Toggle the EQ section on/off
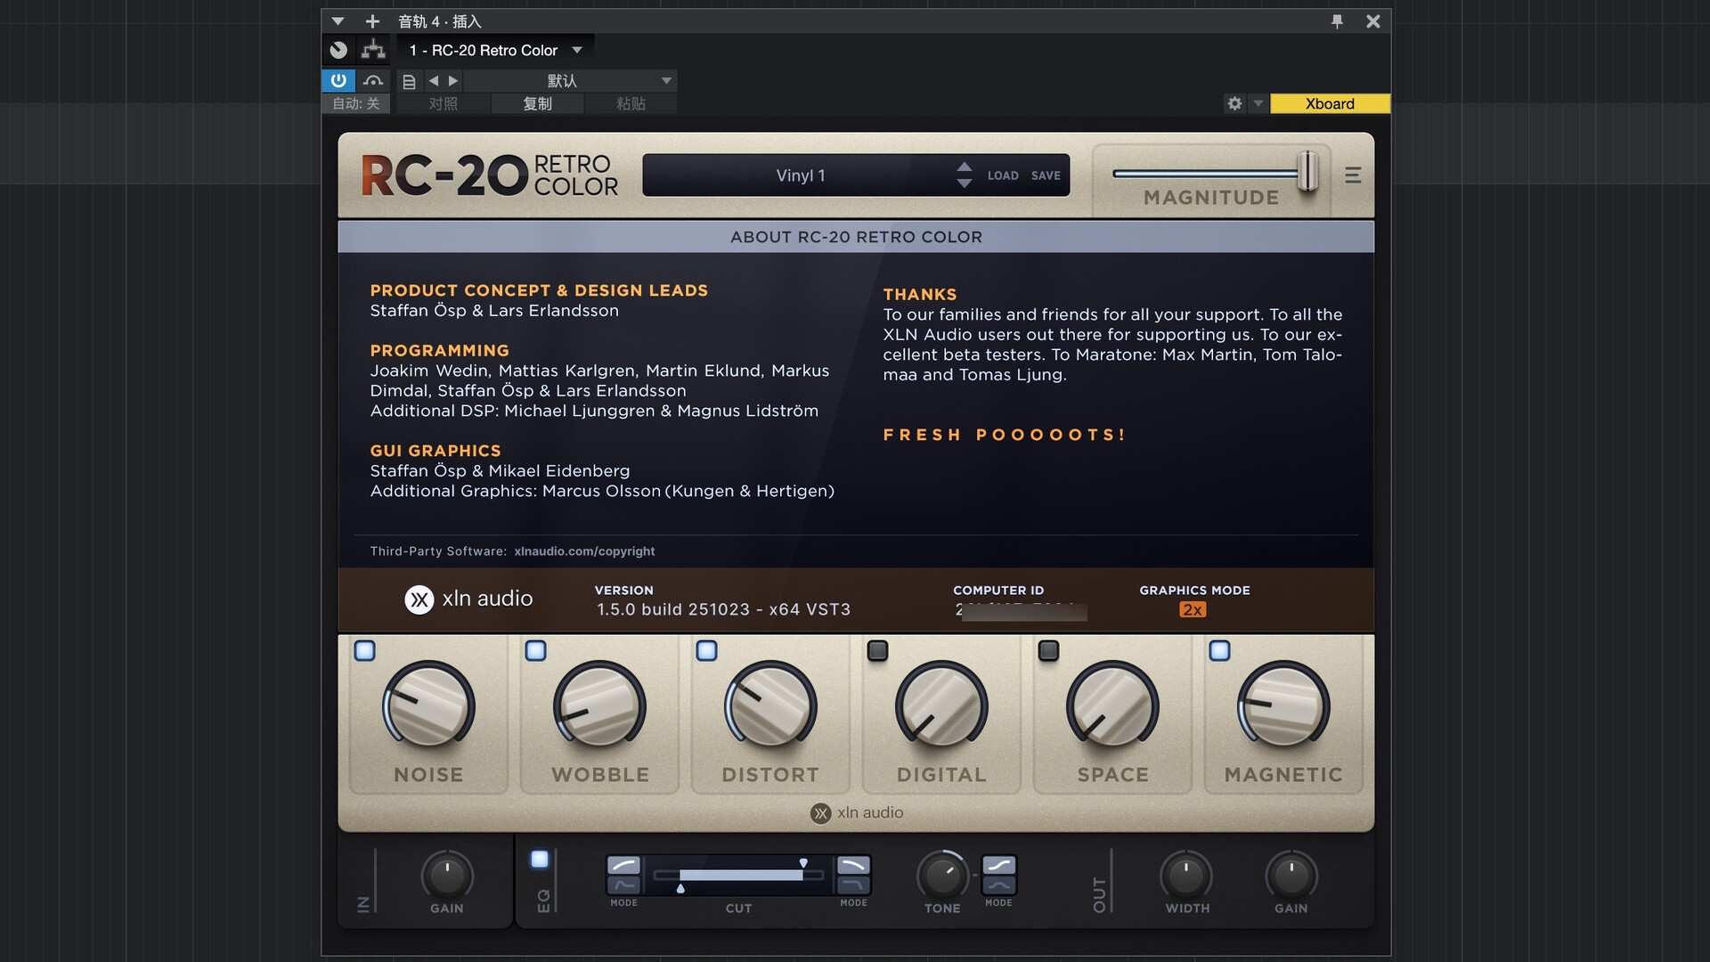 (x=540, y=860)
